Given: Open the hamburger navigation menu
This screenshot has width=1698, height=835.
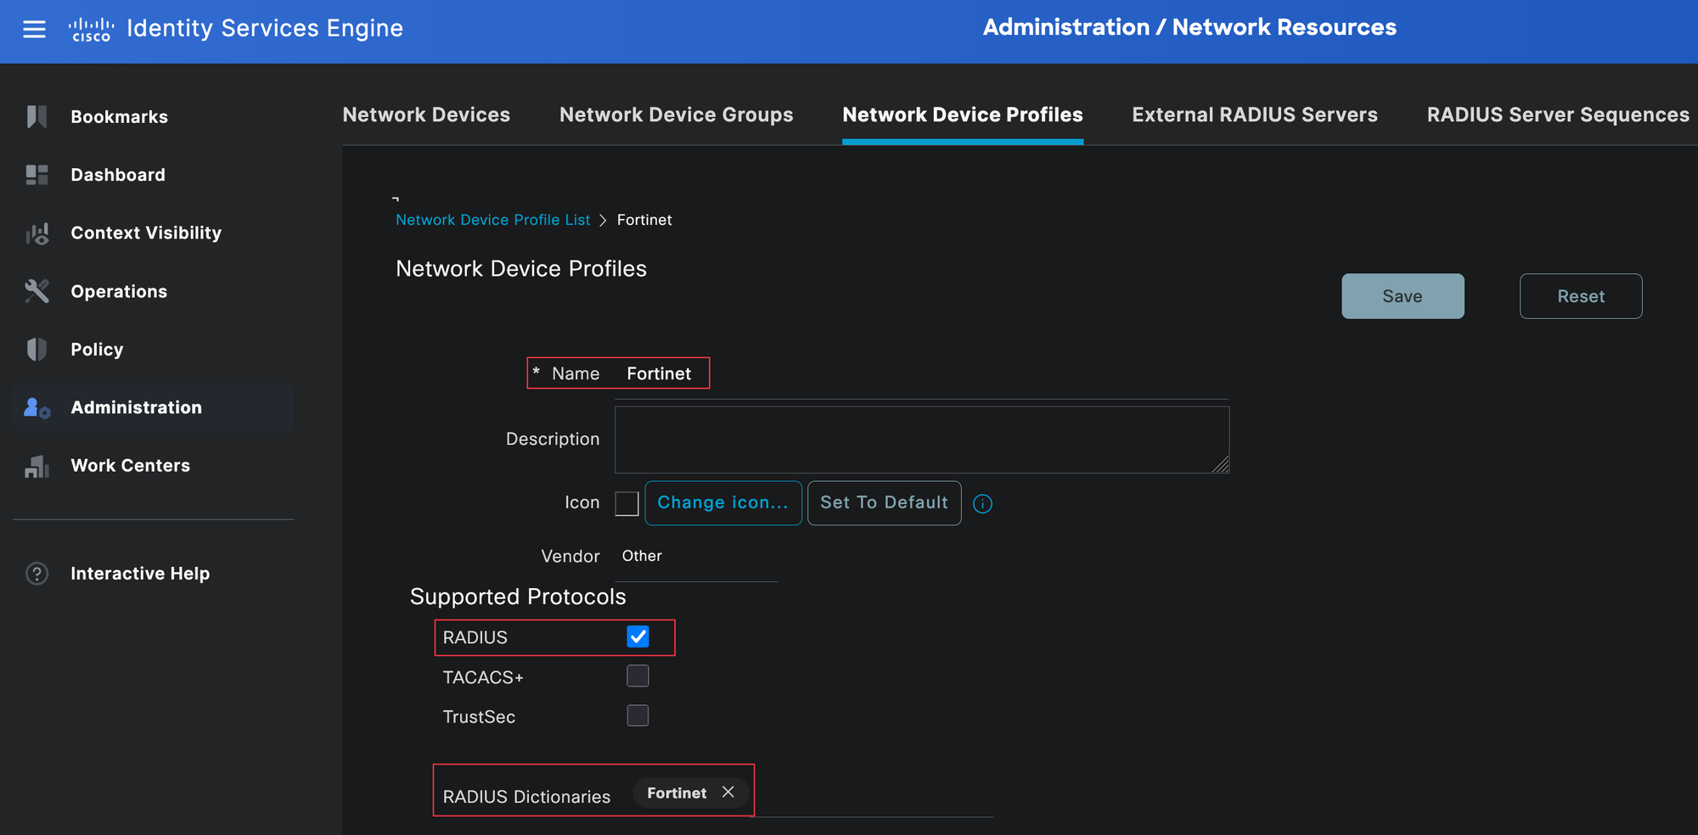Looking at the screenshot, I should 34,30.
